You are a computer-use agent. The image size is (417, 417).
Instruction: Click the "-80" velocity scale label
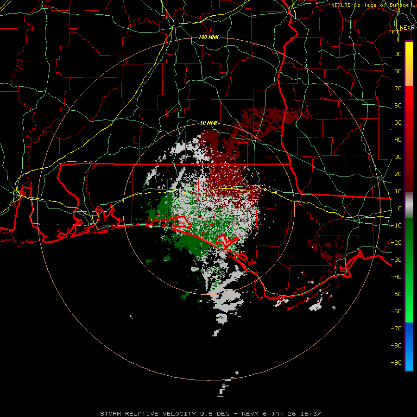pyautogui.click(x=396, y=346)
